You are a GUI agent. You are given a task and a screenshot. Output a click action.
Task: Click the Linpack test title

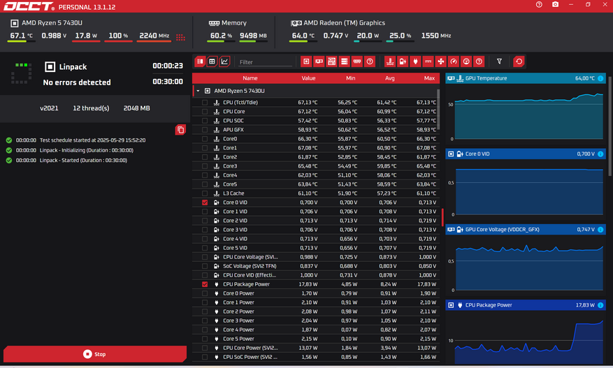pyautogui.click(x=73, y=67)
